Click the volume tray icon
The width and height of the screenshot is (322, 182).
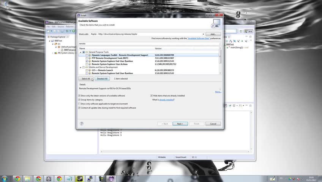294,179
